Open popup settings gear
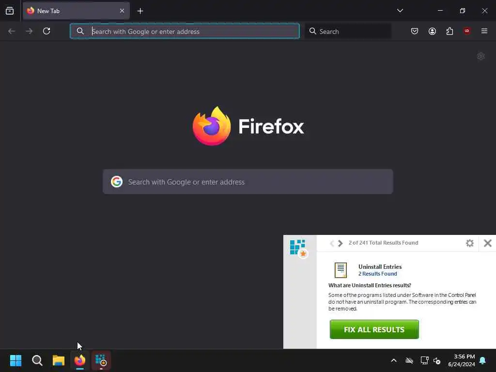This screenshot has width=496, height=372. pos(470,243)
